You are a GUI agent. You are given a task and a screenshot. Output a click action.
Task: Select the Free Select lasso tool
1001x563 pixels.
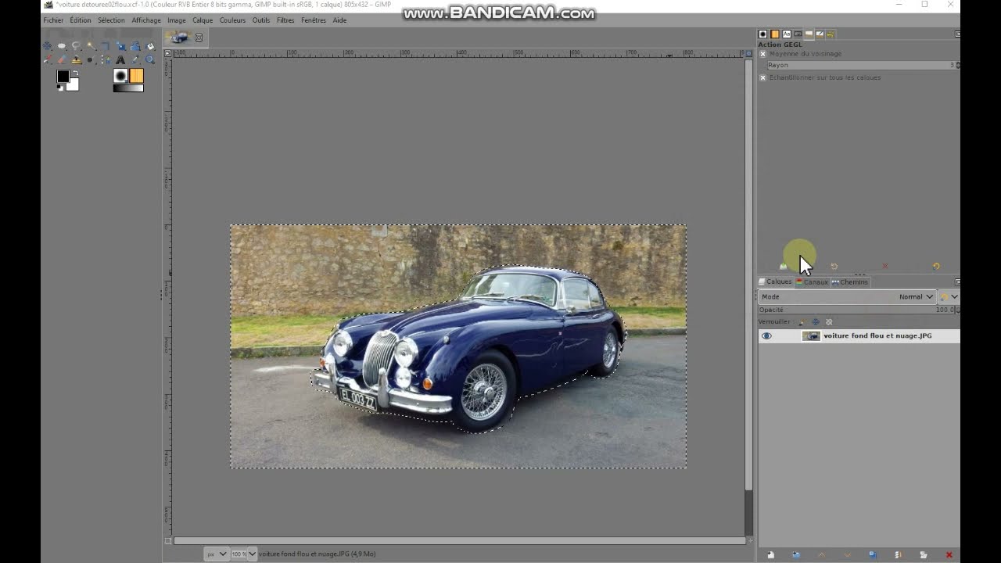click(x=76, y=45)
